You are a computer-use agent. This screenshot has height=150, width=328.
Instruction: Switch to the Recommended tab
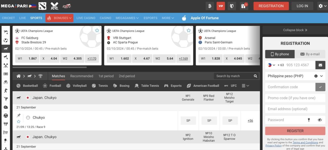(82, 76)
